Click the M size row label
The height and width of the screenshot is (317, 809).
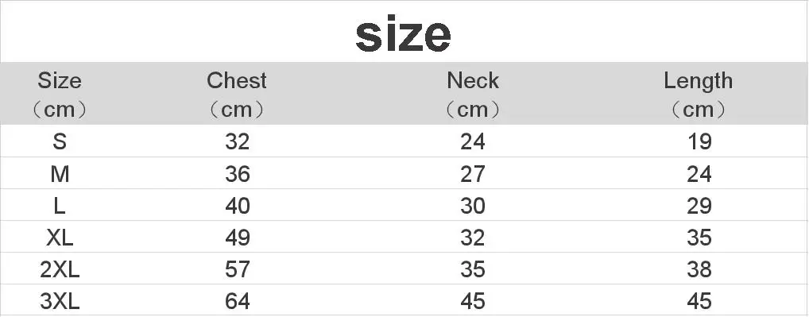pos(60,174)
